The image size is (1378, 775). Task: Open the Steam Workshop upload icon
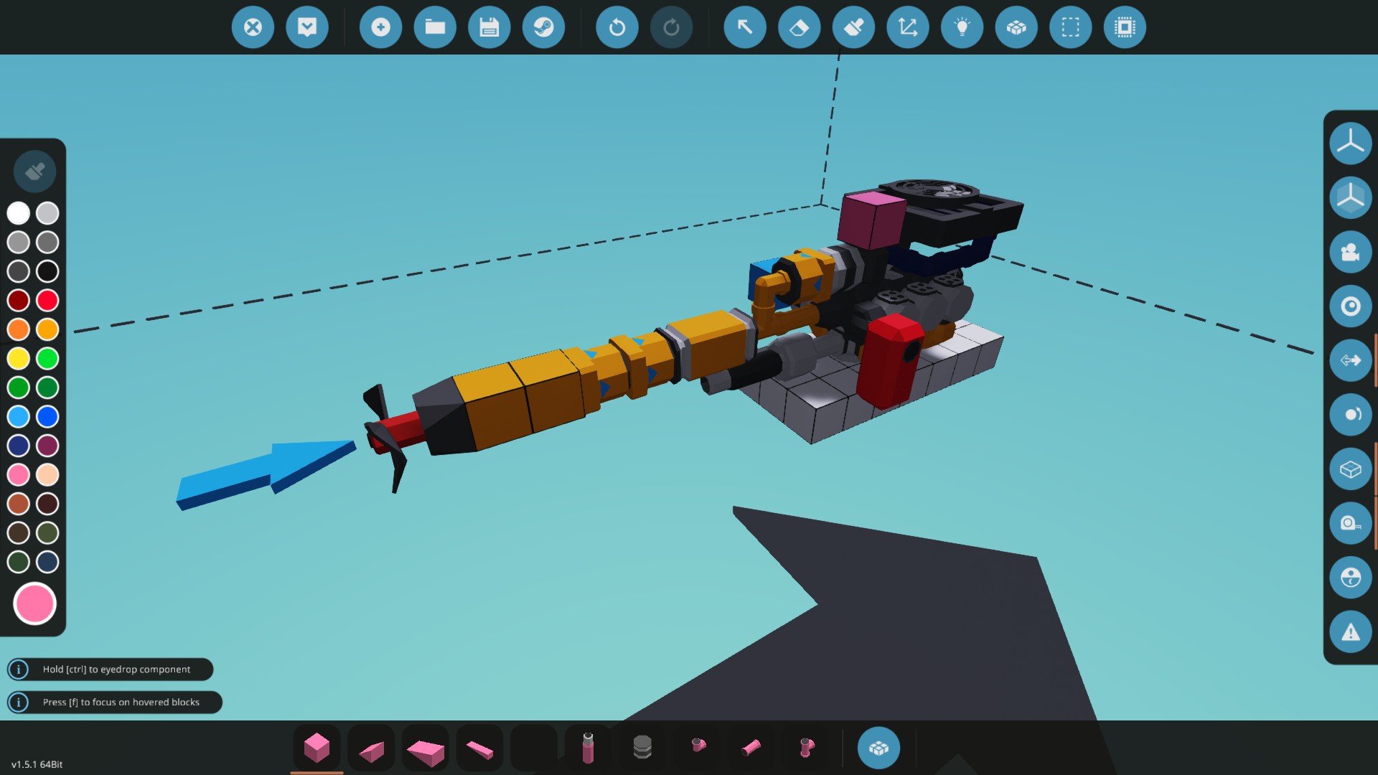543,27
